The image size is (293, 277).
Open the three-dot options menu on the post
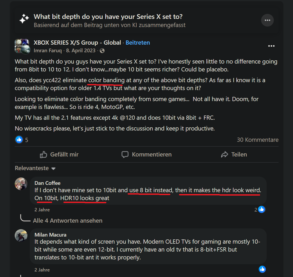coord(271,46)
